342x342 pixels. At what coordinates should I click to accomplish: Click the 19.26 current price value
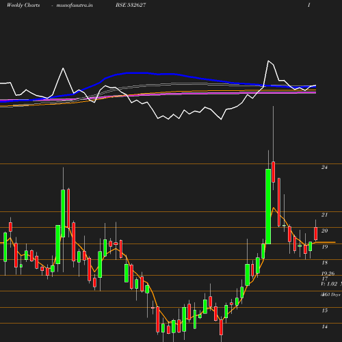[x=328, y=273]
